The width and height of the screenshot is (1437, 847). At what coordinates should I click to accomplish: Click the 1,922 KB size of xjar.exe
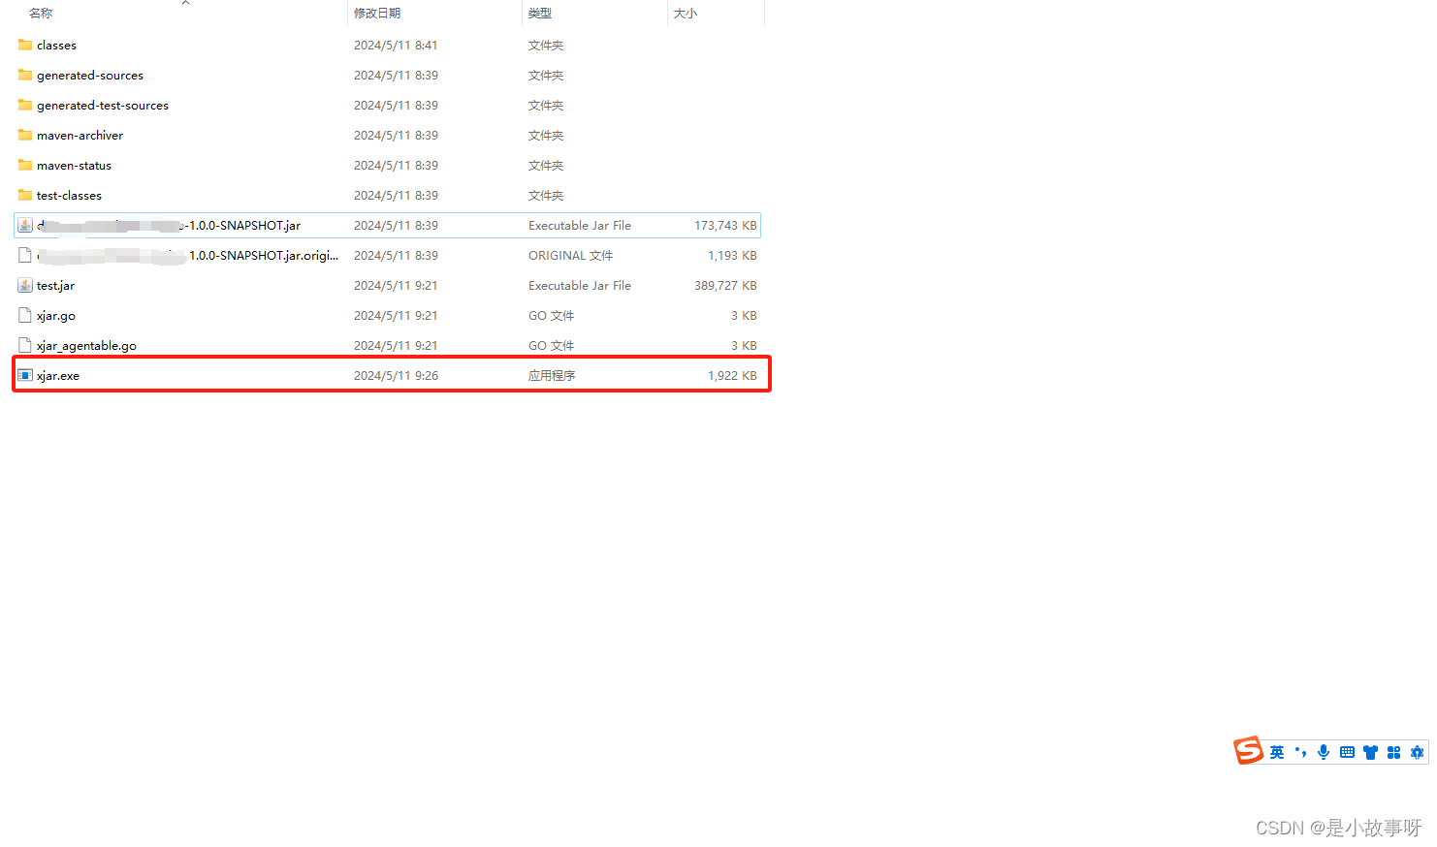732,376
